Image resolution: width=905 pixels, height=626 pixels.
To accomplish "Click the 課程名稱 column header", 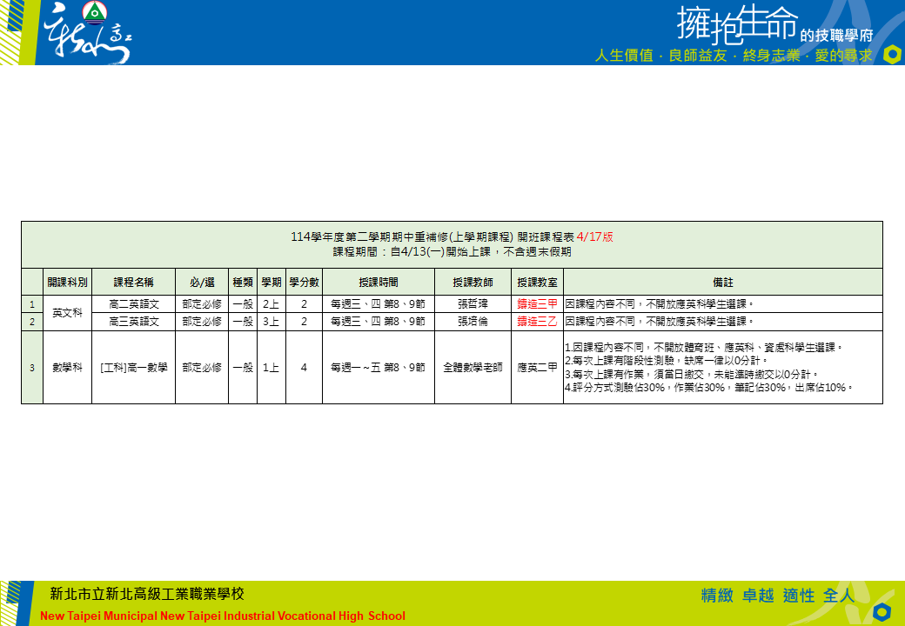I will (x=133, y=283).
